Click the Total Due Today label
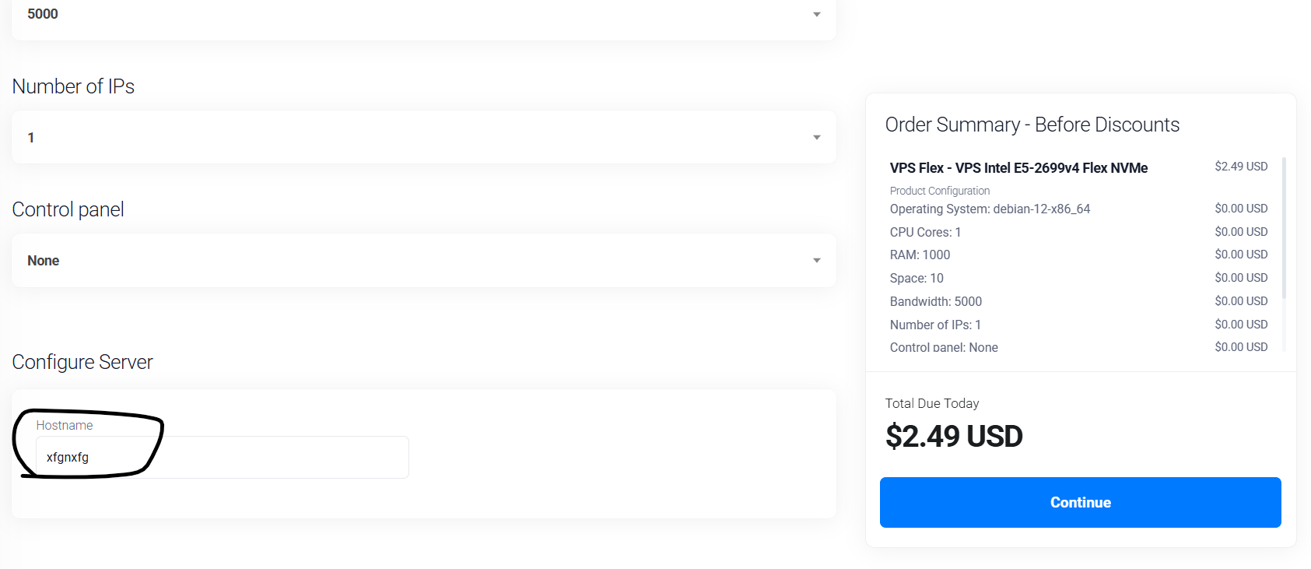This screenshot has height=569, width=1311. [x=932, y=403]
